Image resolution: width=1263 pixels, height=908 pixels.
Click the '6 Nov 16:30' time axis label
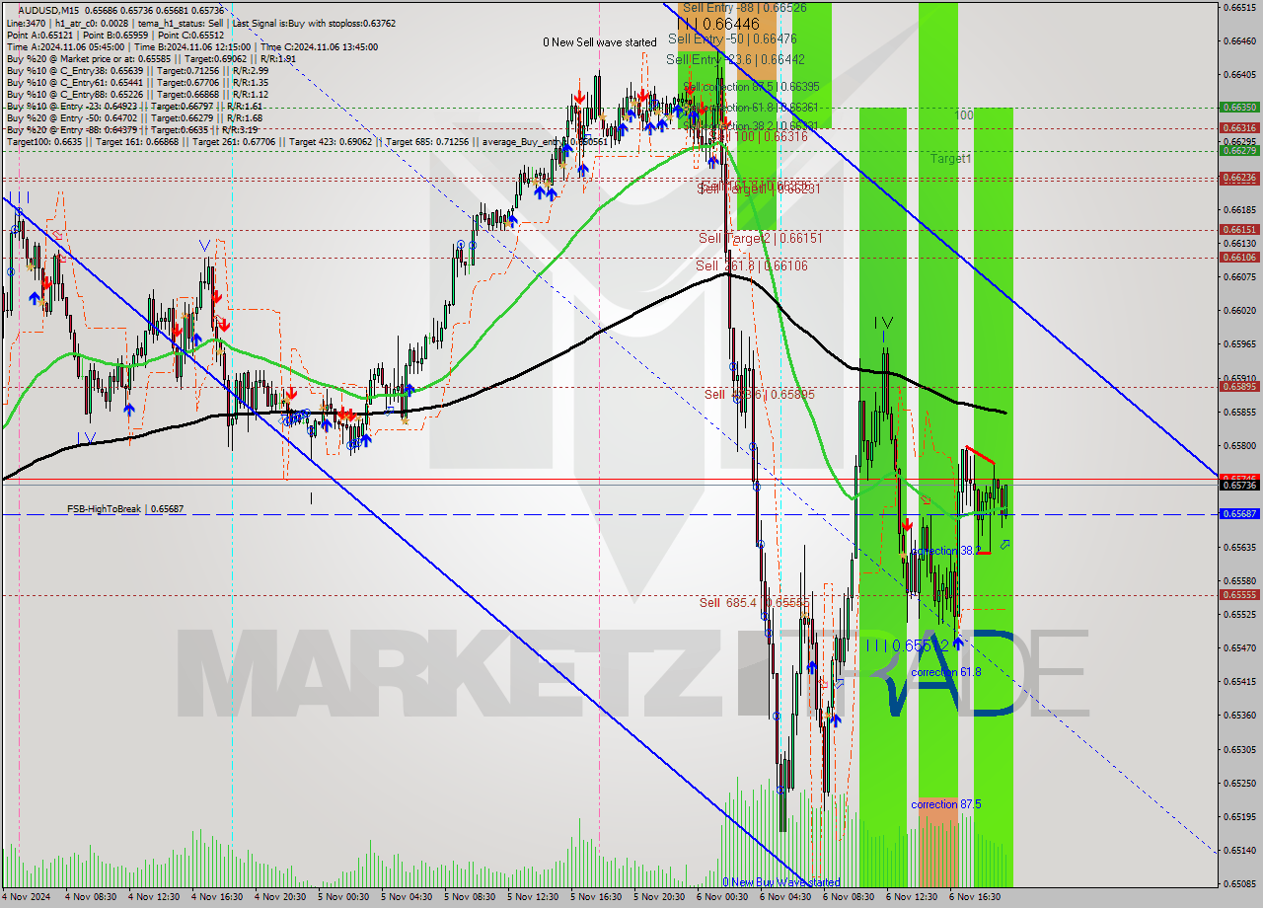[x=974, y=897]
